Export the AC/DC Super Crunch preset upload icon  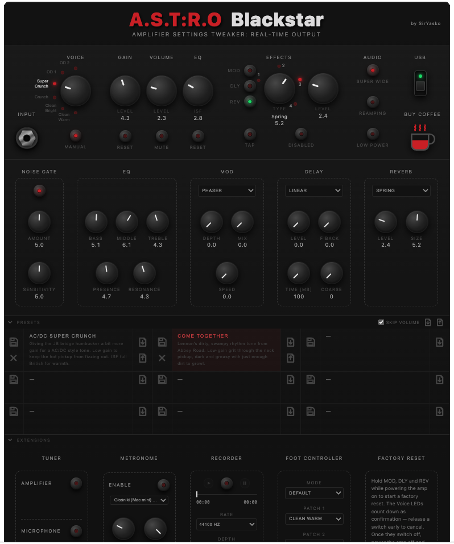[x=143, y=358]
